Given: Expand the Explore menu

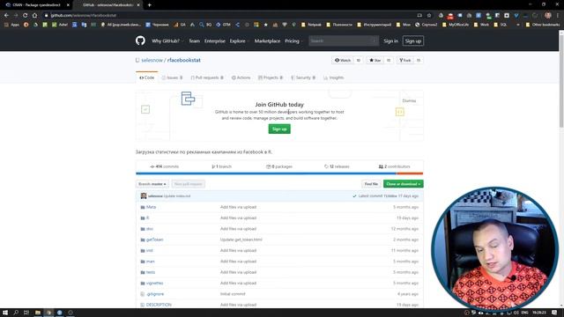Looking at the screenshot, I should [240, 41].
